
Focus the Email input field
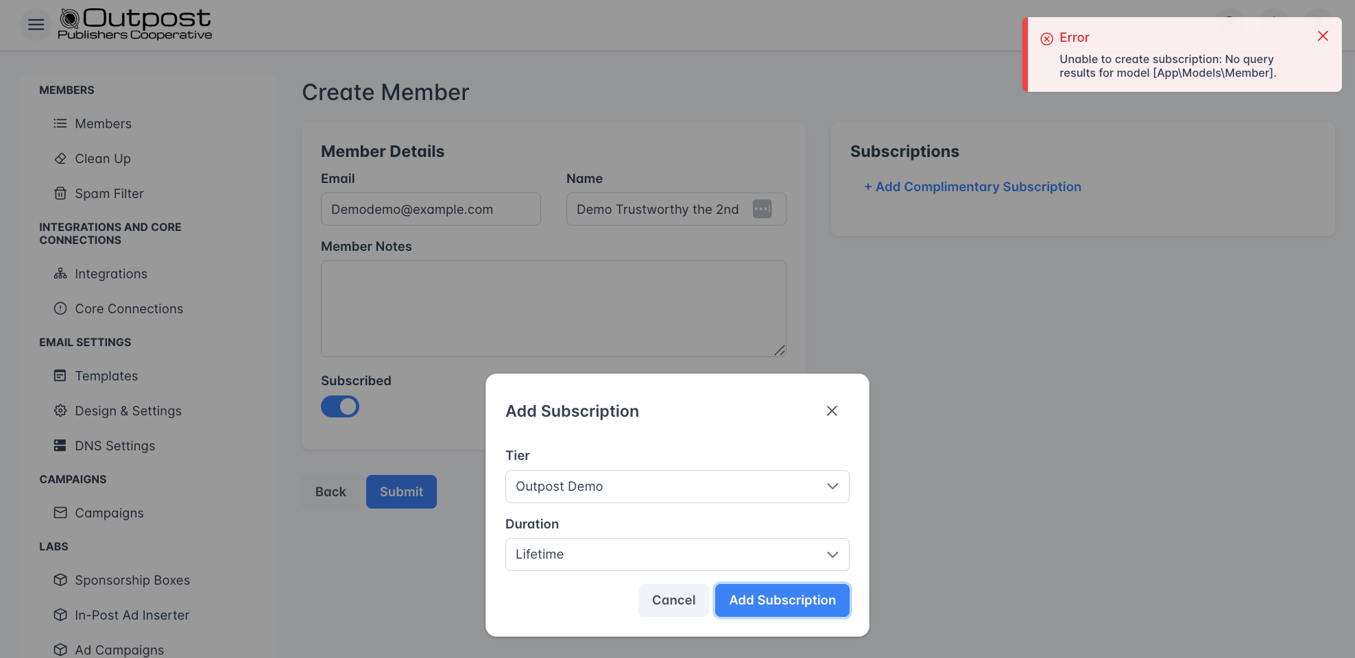pos(431,209)
